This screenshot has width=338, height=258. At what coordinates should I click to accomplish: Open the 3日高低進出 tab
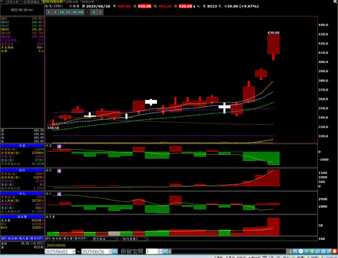coord(30,1)
